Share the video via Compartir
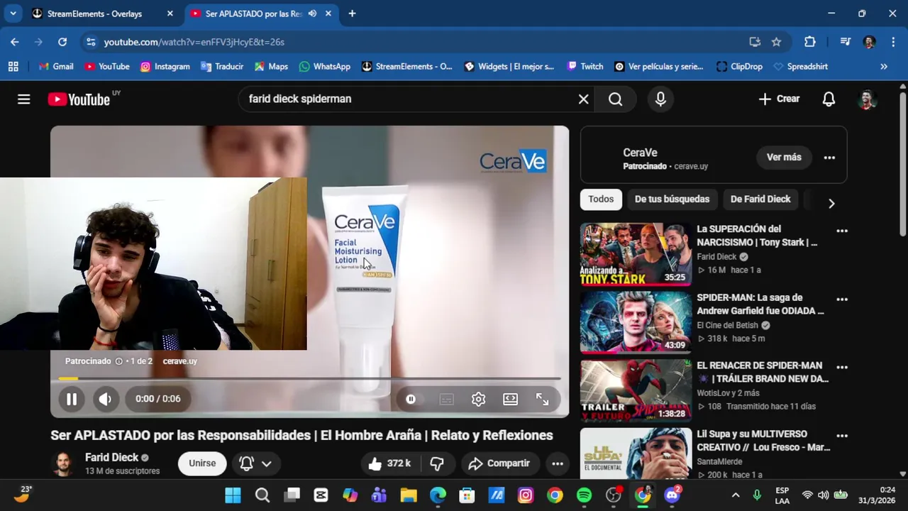 pyautogui.click(x=500, y=463)
